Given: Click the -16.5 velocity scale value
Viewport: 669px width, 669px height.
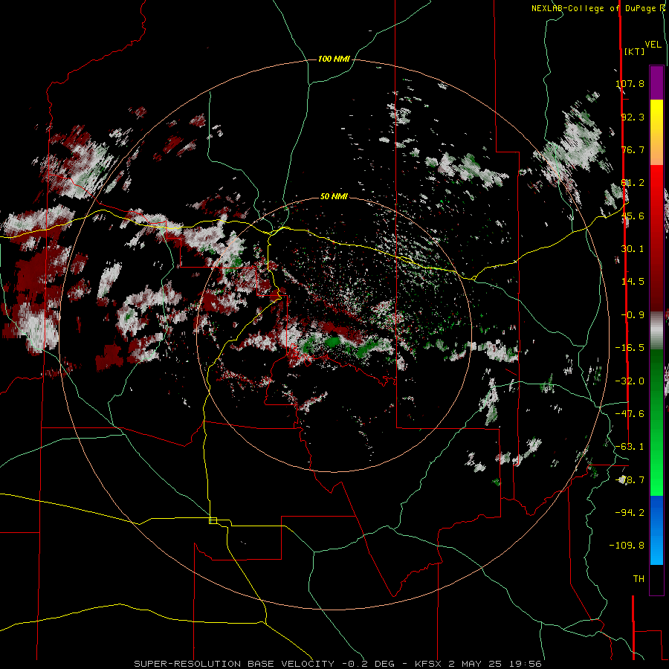Looking at the screenshot, I should 630,348.
